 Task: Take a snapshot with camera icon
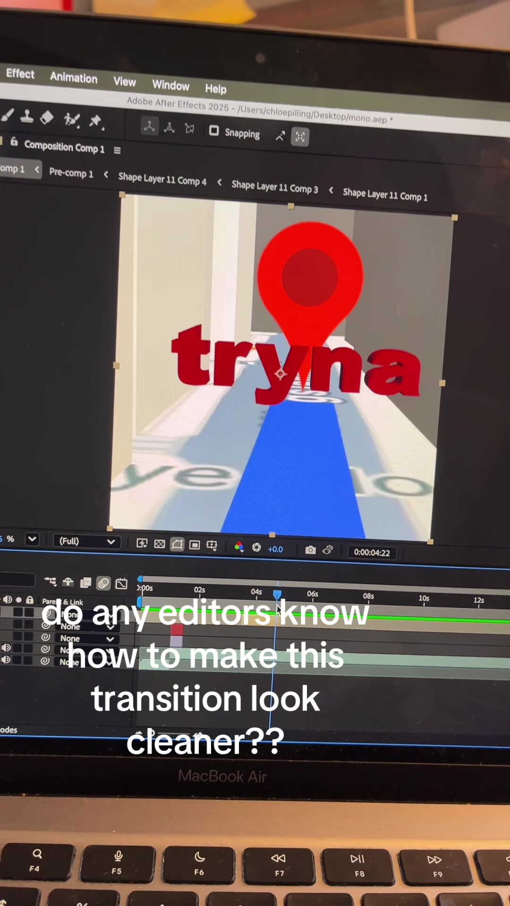tap(310, 550)
